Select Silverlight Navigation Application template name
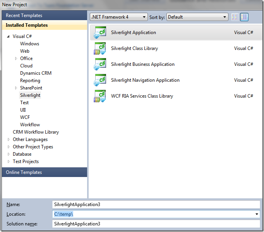This screenshot has width=264, height=232. tap(145, 80)
